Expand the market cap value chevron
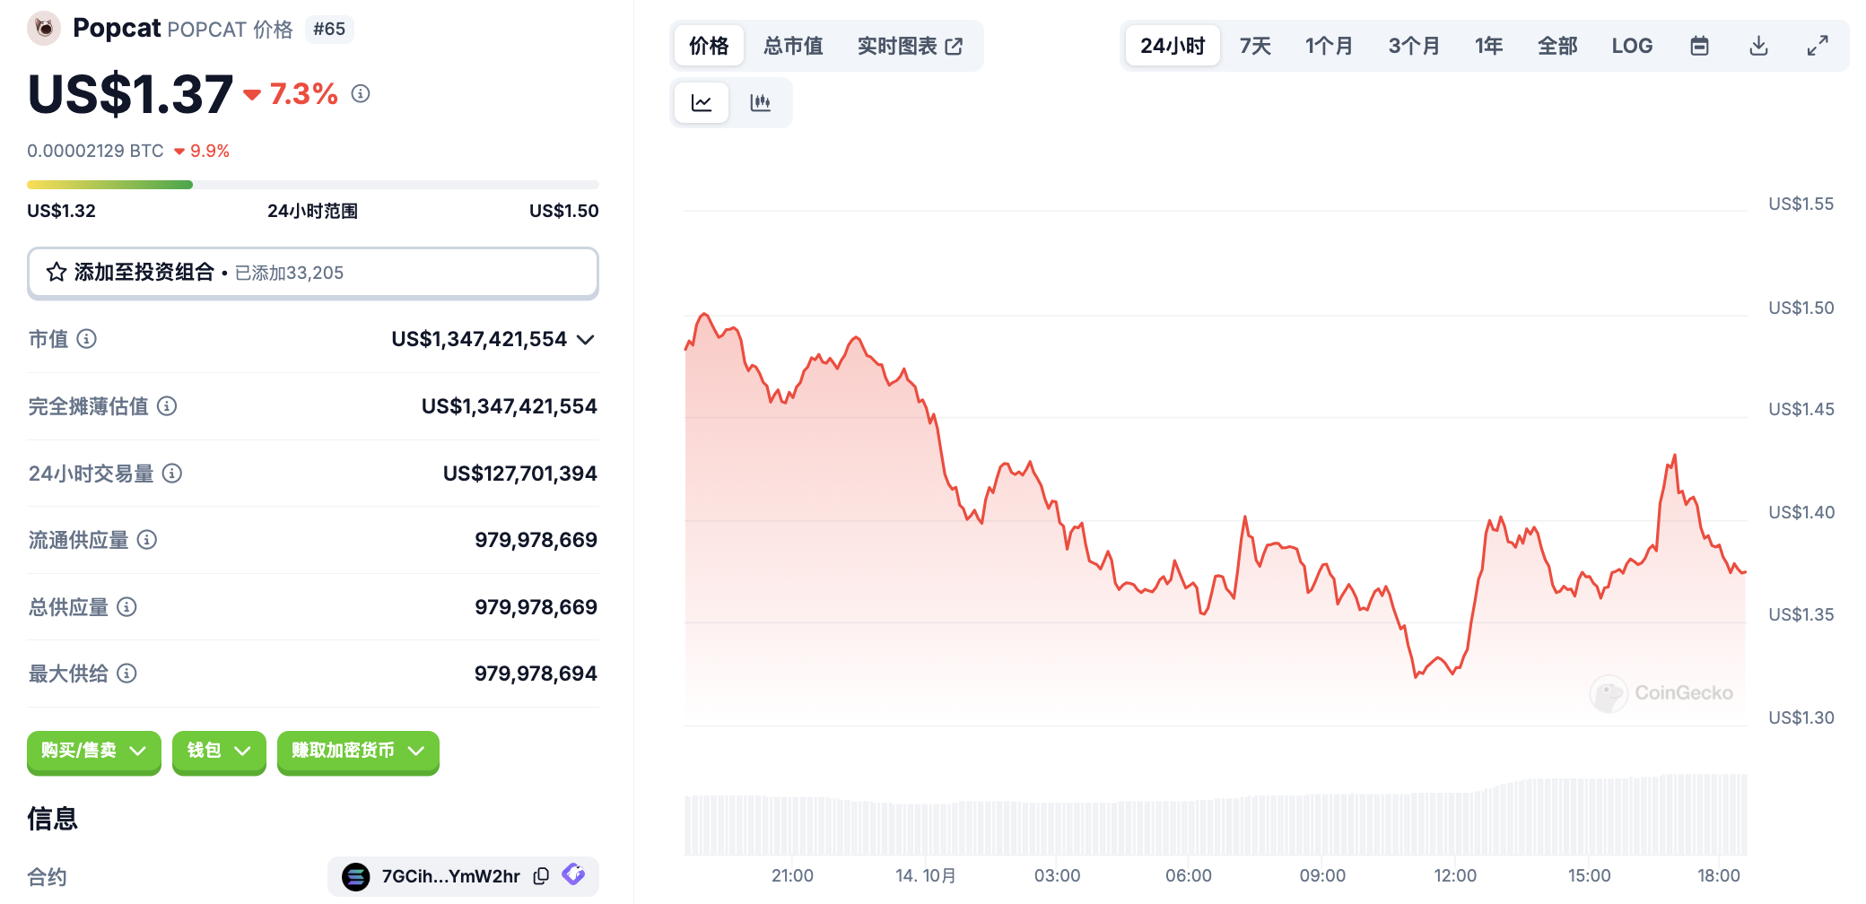 (x=586, y=339)
